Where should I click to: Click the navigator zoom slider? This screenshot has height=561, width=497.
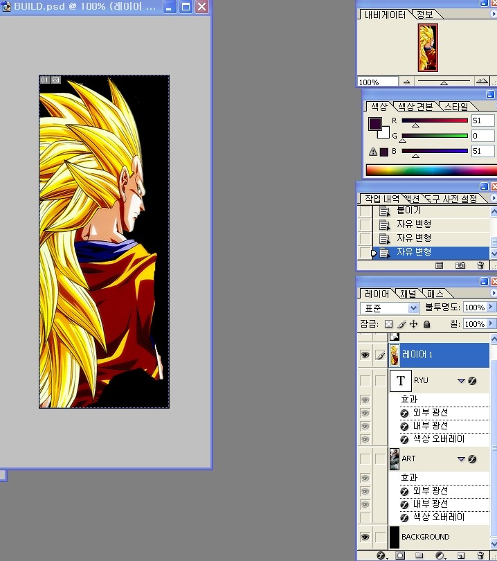444,82
